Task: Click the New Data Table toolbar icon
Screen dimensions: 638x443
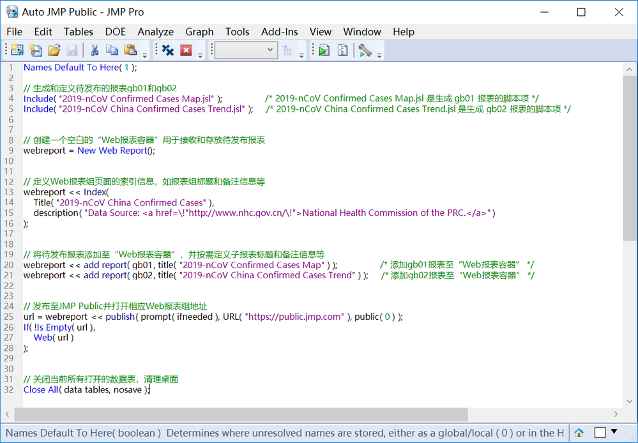Action: coord(17,50)
